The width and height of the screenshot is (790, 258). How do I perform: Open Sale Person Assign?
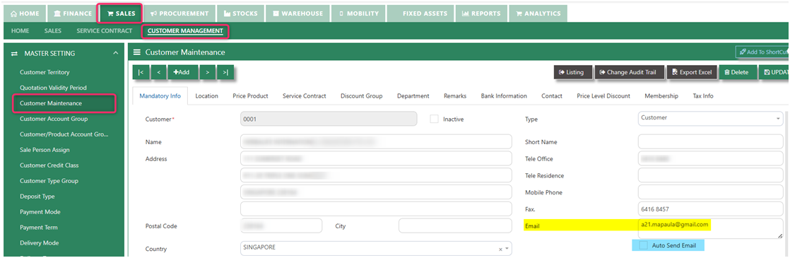point(45,150)
